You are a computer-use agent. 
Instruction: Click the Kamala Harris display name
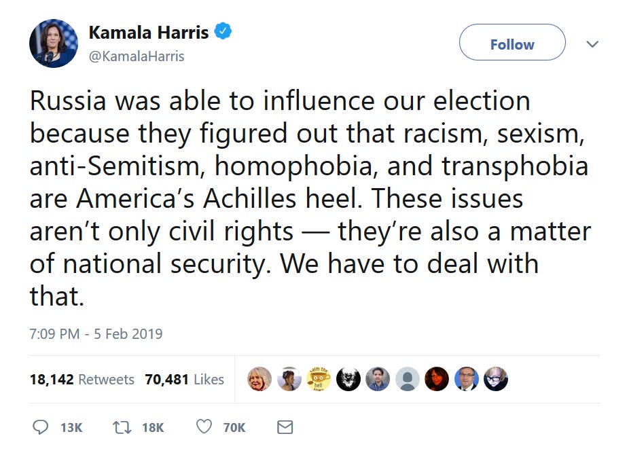148,32
